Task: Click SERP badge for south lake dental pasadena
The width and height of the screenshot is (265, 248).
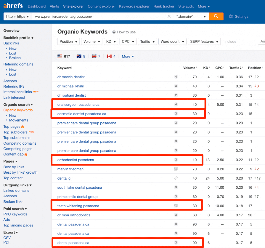Action: [x=176, y=187]
